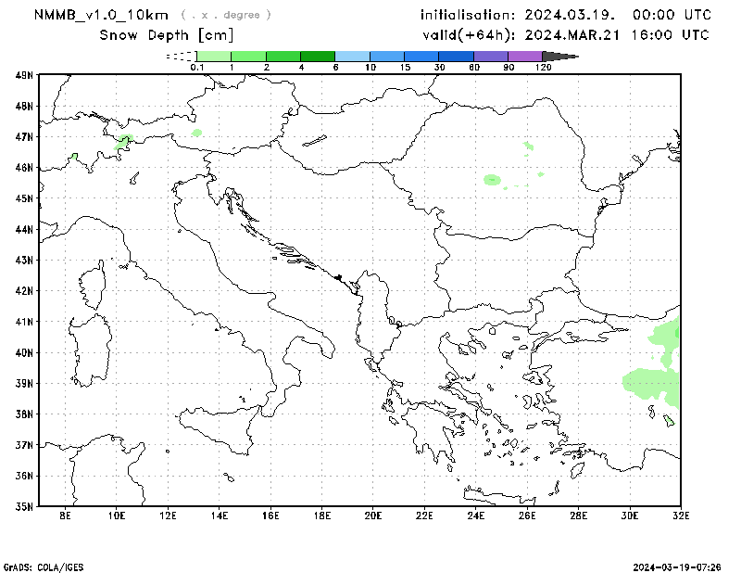Viewport: 741px width, 573px height.
Task: Click the 20E longitude axis label
Action: click(x=373, y=516)
